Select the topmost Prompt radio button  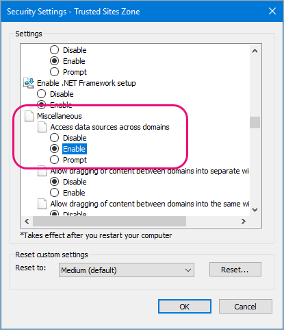point(54,72)
